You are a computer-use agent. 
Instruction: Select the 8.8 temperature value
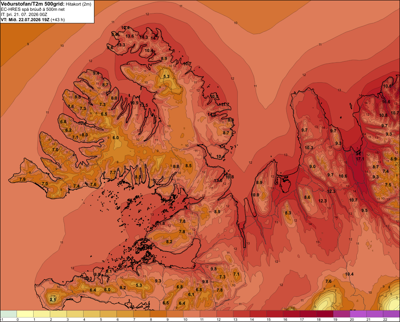pyautogui.click(x=176, y=166)
